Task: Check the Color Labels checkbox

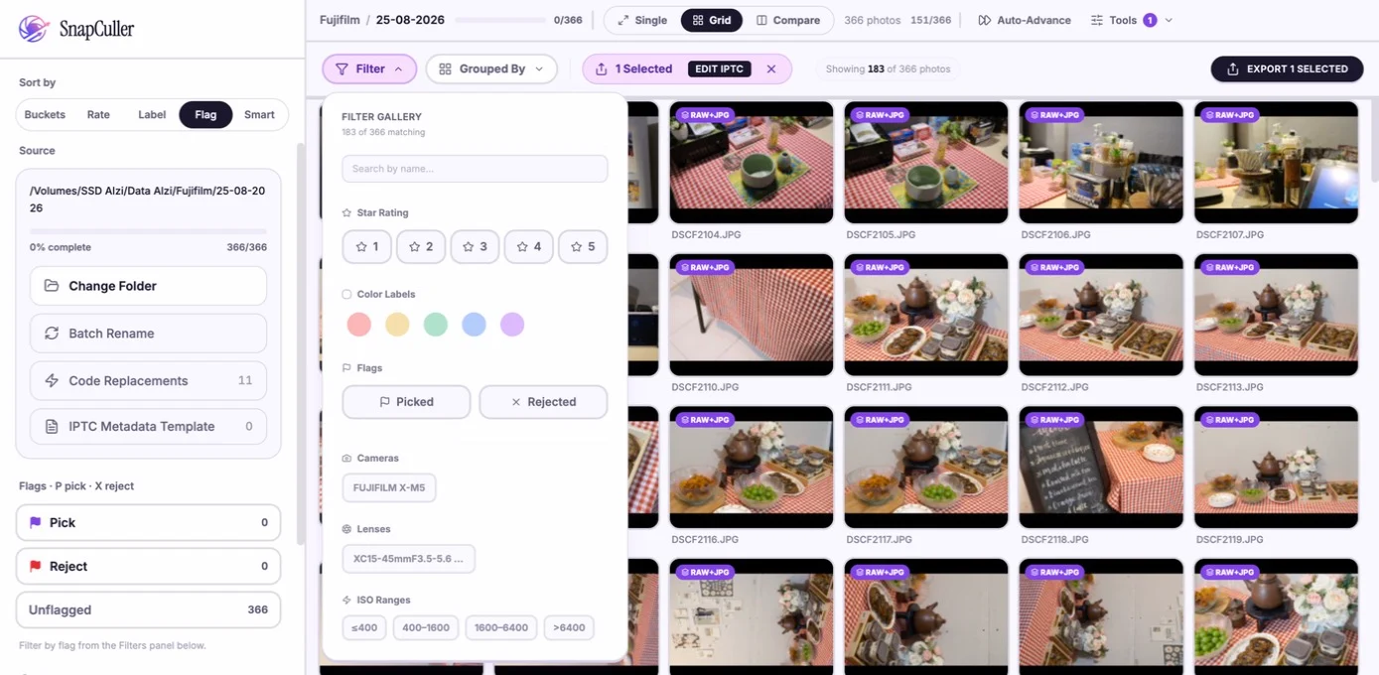Action: (346, 294)
